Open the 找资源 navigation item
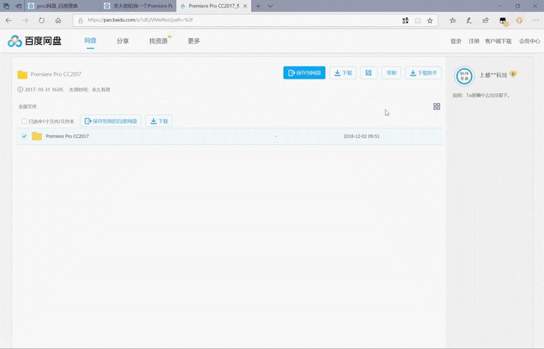The image size is (544, 349). tap(158, 41)
